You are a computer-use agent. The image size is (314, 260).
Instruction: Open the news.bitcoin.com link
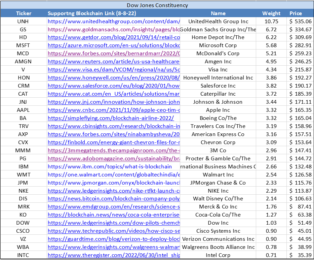pos(114,199)
